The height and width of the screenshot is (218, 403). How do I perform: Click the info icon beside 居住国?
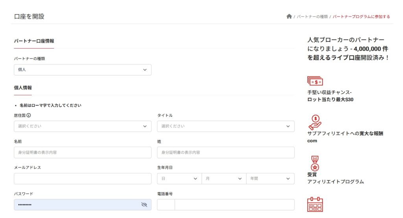(x=29, y=116)
